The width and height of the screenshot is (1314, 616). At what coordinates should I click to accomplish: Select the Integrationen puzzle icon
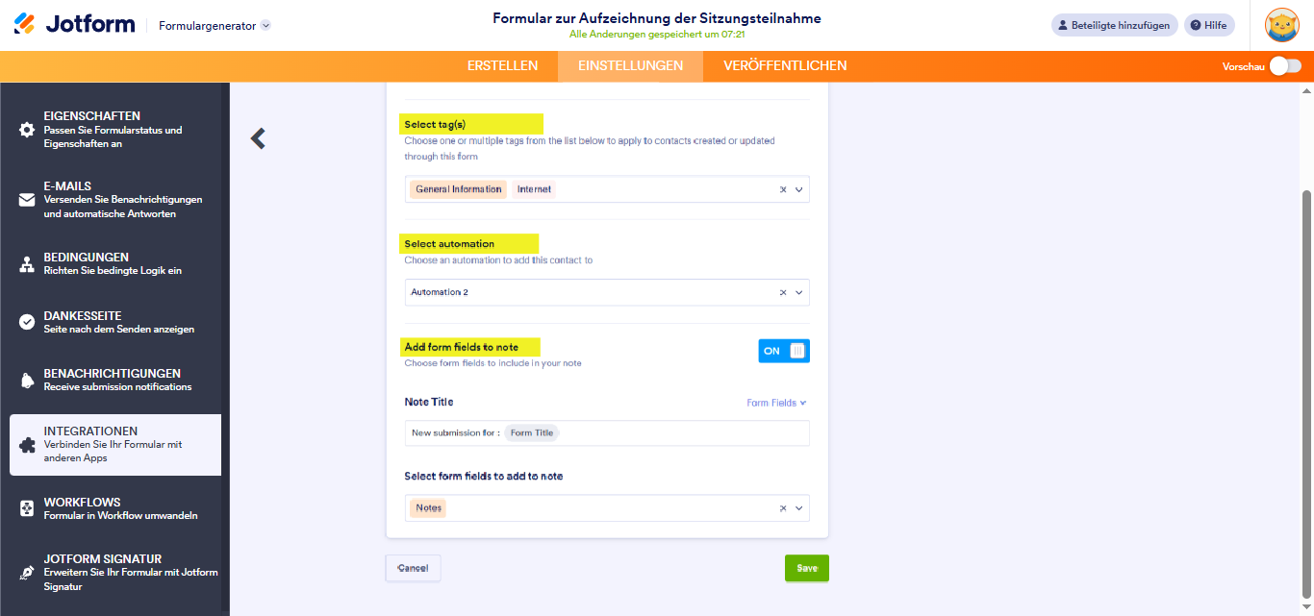28,442
